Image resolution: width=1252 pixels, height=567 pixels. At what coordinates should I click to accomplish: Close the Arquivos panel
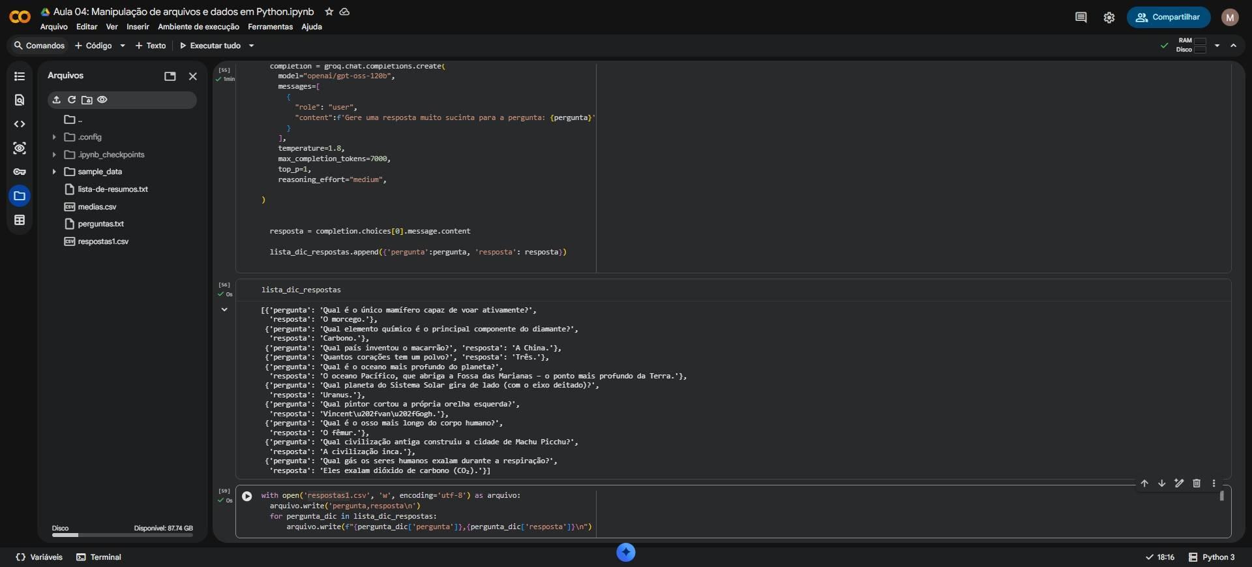click(x=192, y=76)
